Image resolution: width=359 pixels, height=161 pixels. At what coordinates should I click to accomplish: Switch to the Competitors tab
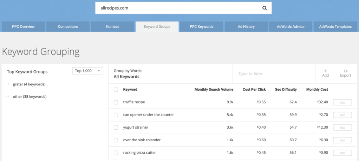coord(68,27)
